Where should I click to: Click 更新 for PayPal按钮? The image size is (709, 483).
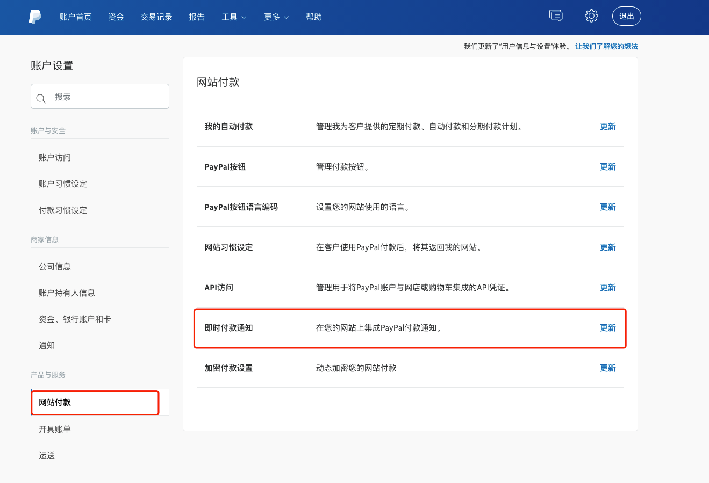click(608, 167)
